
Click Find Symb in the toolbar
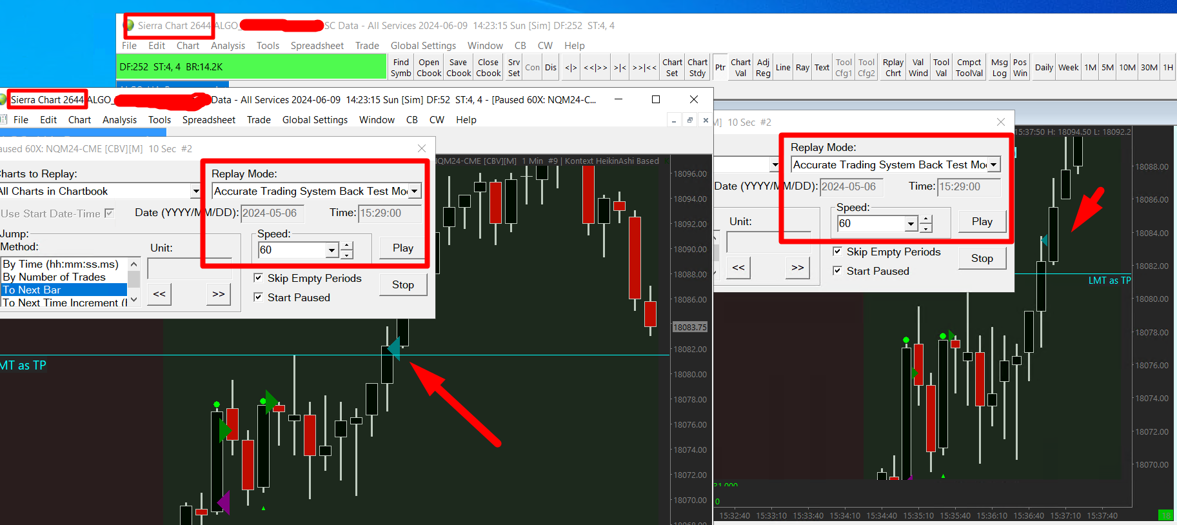pos(401,67)
